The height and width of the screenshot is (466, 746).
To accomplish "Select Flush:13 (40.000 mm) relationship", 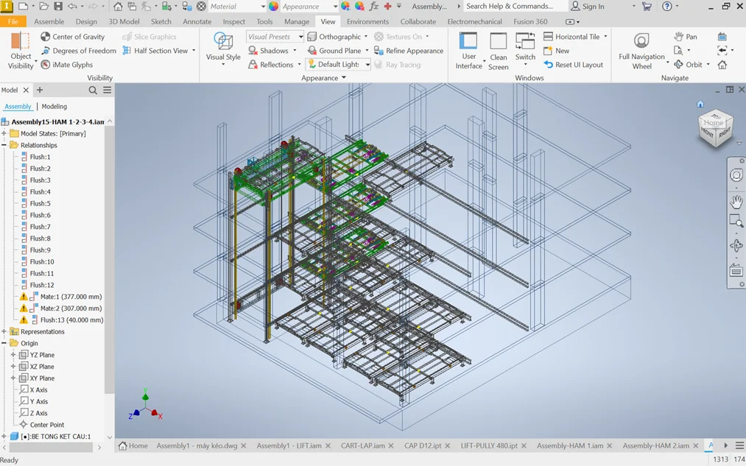I will point(71,320).
